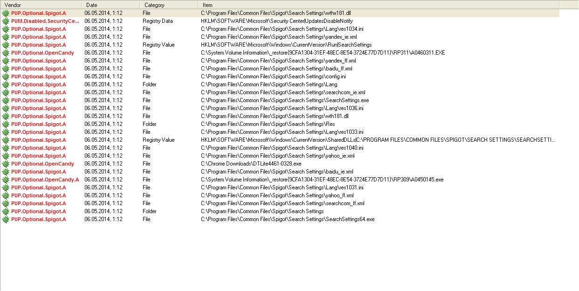This screenshot has height=291, width=579.
Task: Sort by the Category column header
Action: (x=169, y=5)
